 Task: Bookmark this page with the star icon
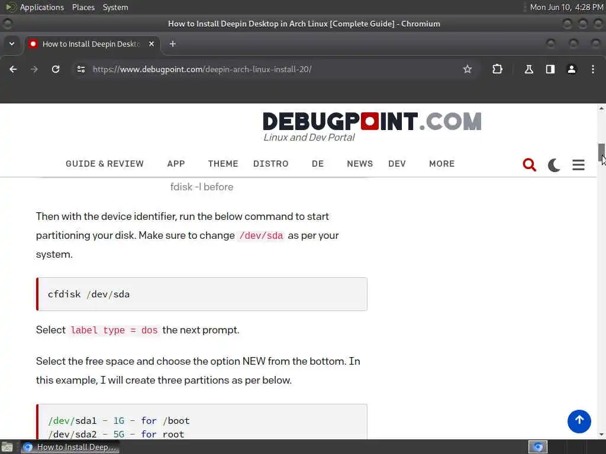coord(468,69)
